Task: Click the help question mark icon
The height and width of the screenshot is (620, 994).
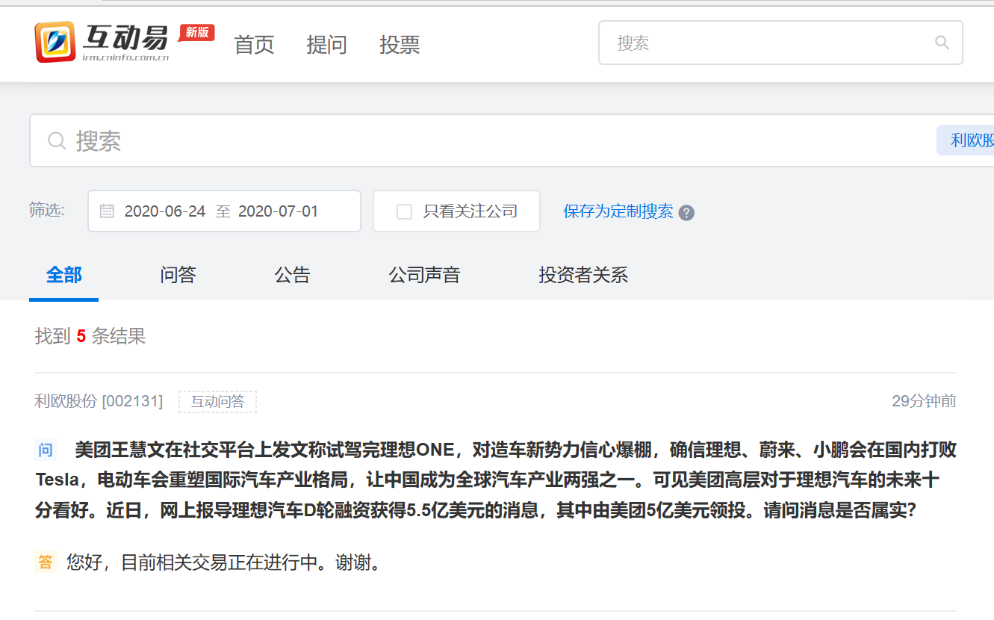Action: (686, 213)
